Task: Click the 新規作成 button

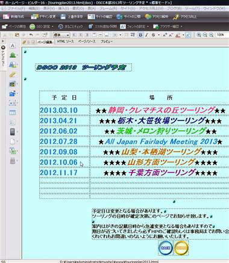Action: point(14,16)
